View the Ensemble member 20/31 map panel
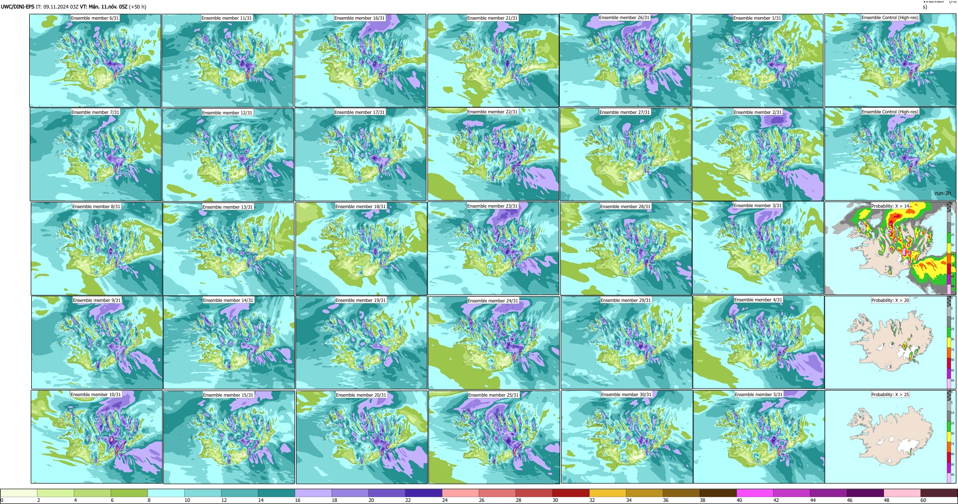This screenshot has height=504, width=958. point(362,437)
